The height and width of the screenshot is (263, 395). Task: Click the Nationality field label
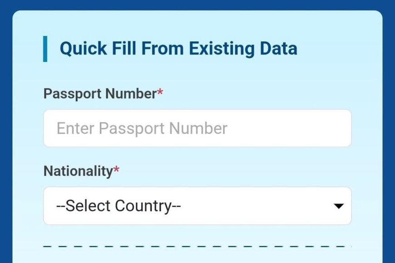[x=78, y=171]
